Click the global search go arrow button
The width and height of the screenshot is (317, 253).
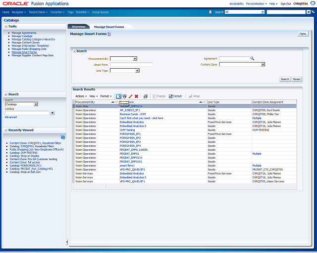[309, 12]
